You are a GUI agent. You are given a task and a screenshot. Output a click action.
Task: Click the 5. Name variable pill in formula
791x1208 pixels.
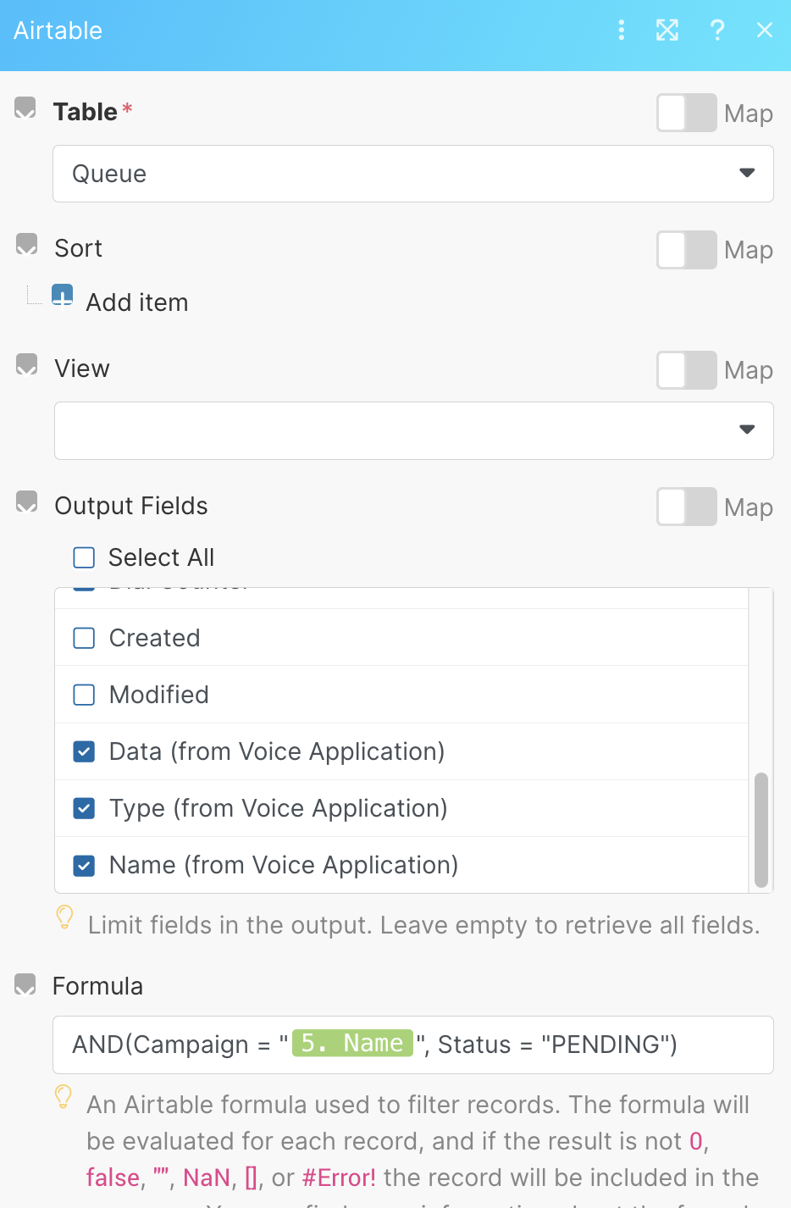point(352,1043)
